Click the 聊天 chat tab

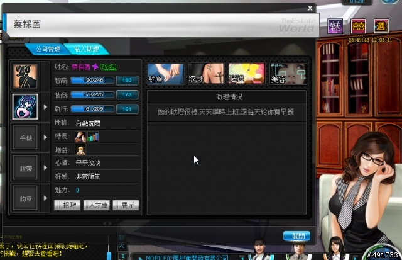122,242
